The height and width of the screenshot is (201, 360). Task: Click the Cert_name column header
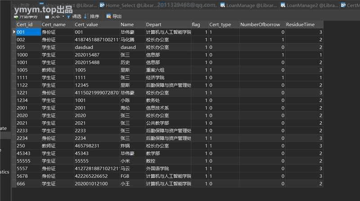point(54,24)
